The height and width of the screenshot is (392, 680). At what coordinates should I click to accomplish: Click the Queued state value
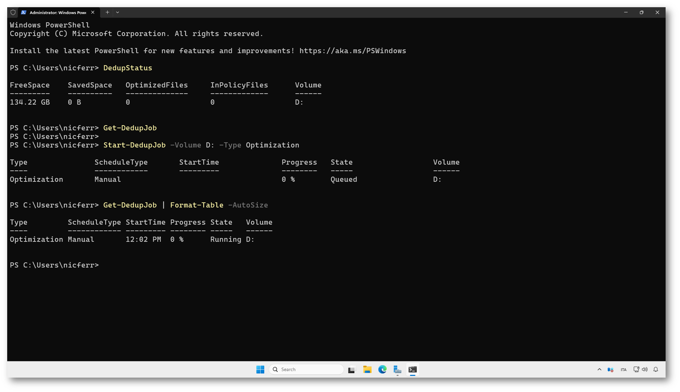344,179
